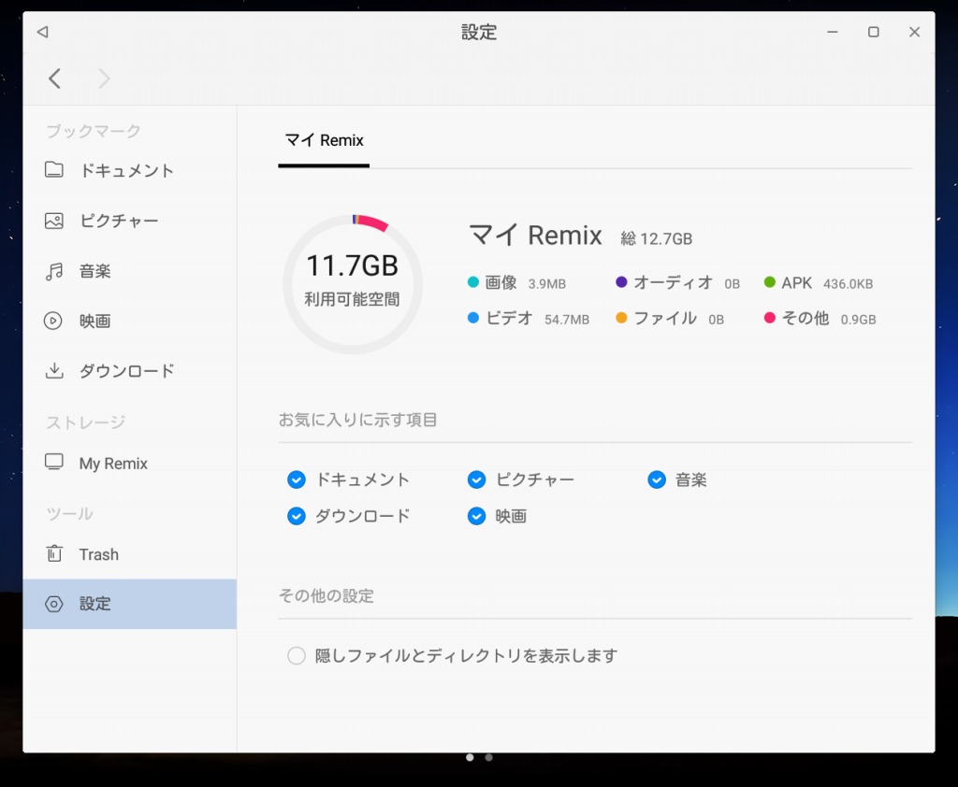Image resolution: width=958 pixels, height=787 pixels.
Task: Click the ストレージ sidebar heading
Action: click(x=85, y=422)
